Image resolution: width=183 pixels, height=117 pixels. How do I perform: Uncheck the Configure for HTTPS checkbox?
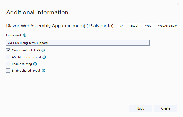(x=8, y=51)
